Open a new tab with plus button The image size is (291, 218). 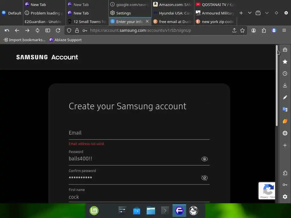point(241,13)
